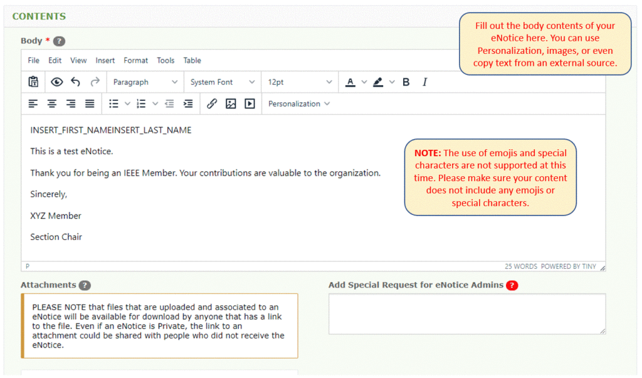Insert media using the video icon
642x378 pixels.
pyautogui.click(x=250, y=103)
